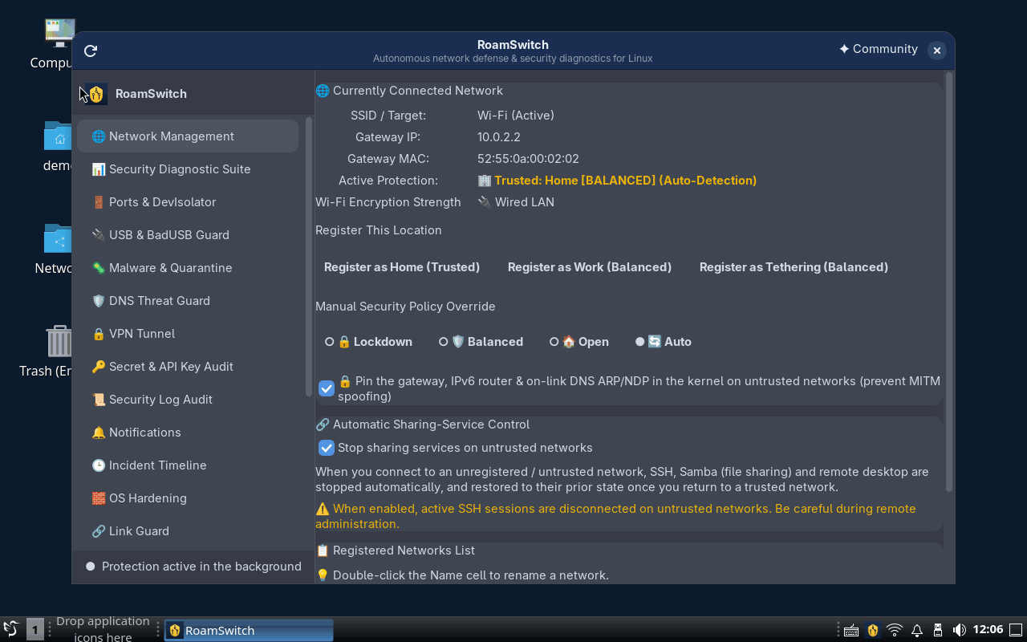Open the Trash desktop icon

(x=59, y=351)
